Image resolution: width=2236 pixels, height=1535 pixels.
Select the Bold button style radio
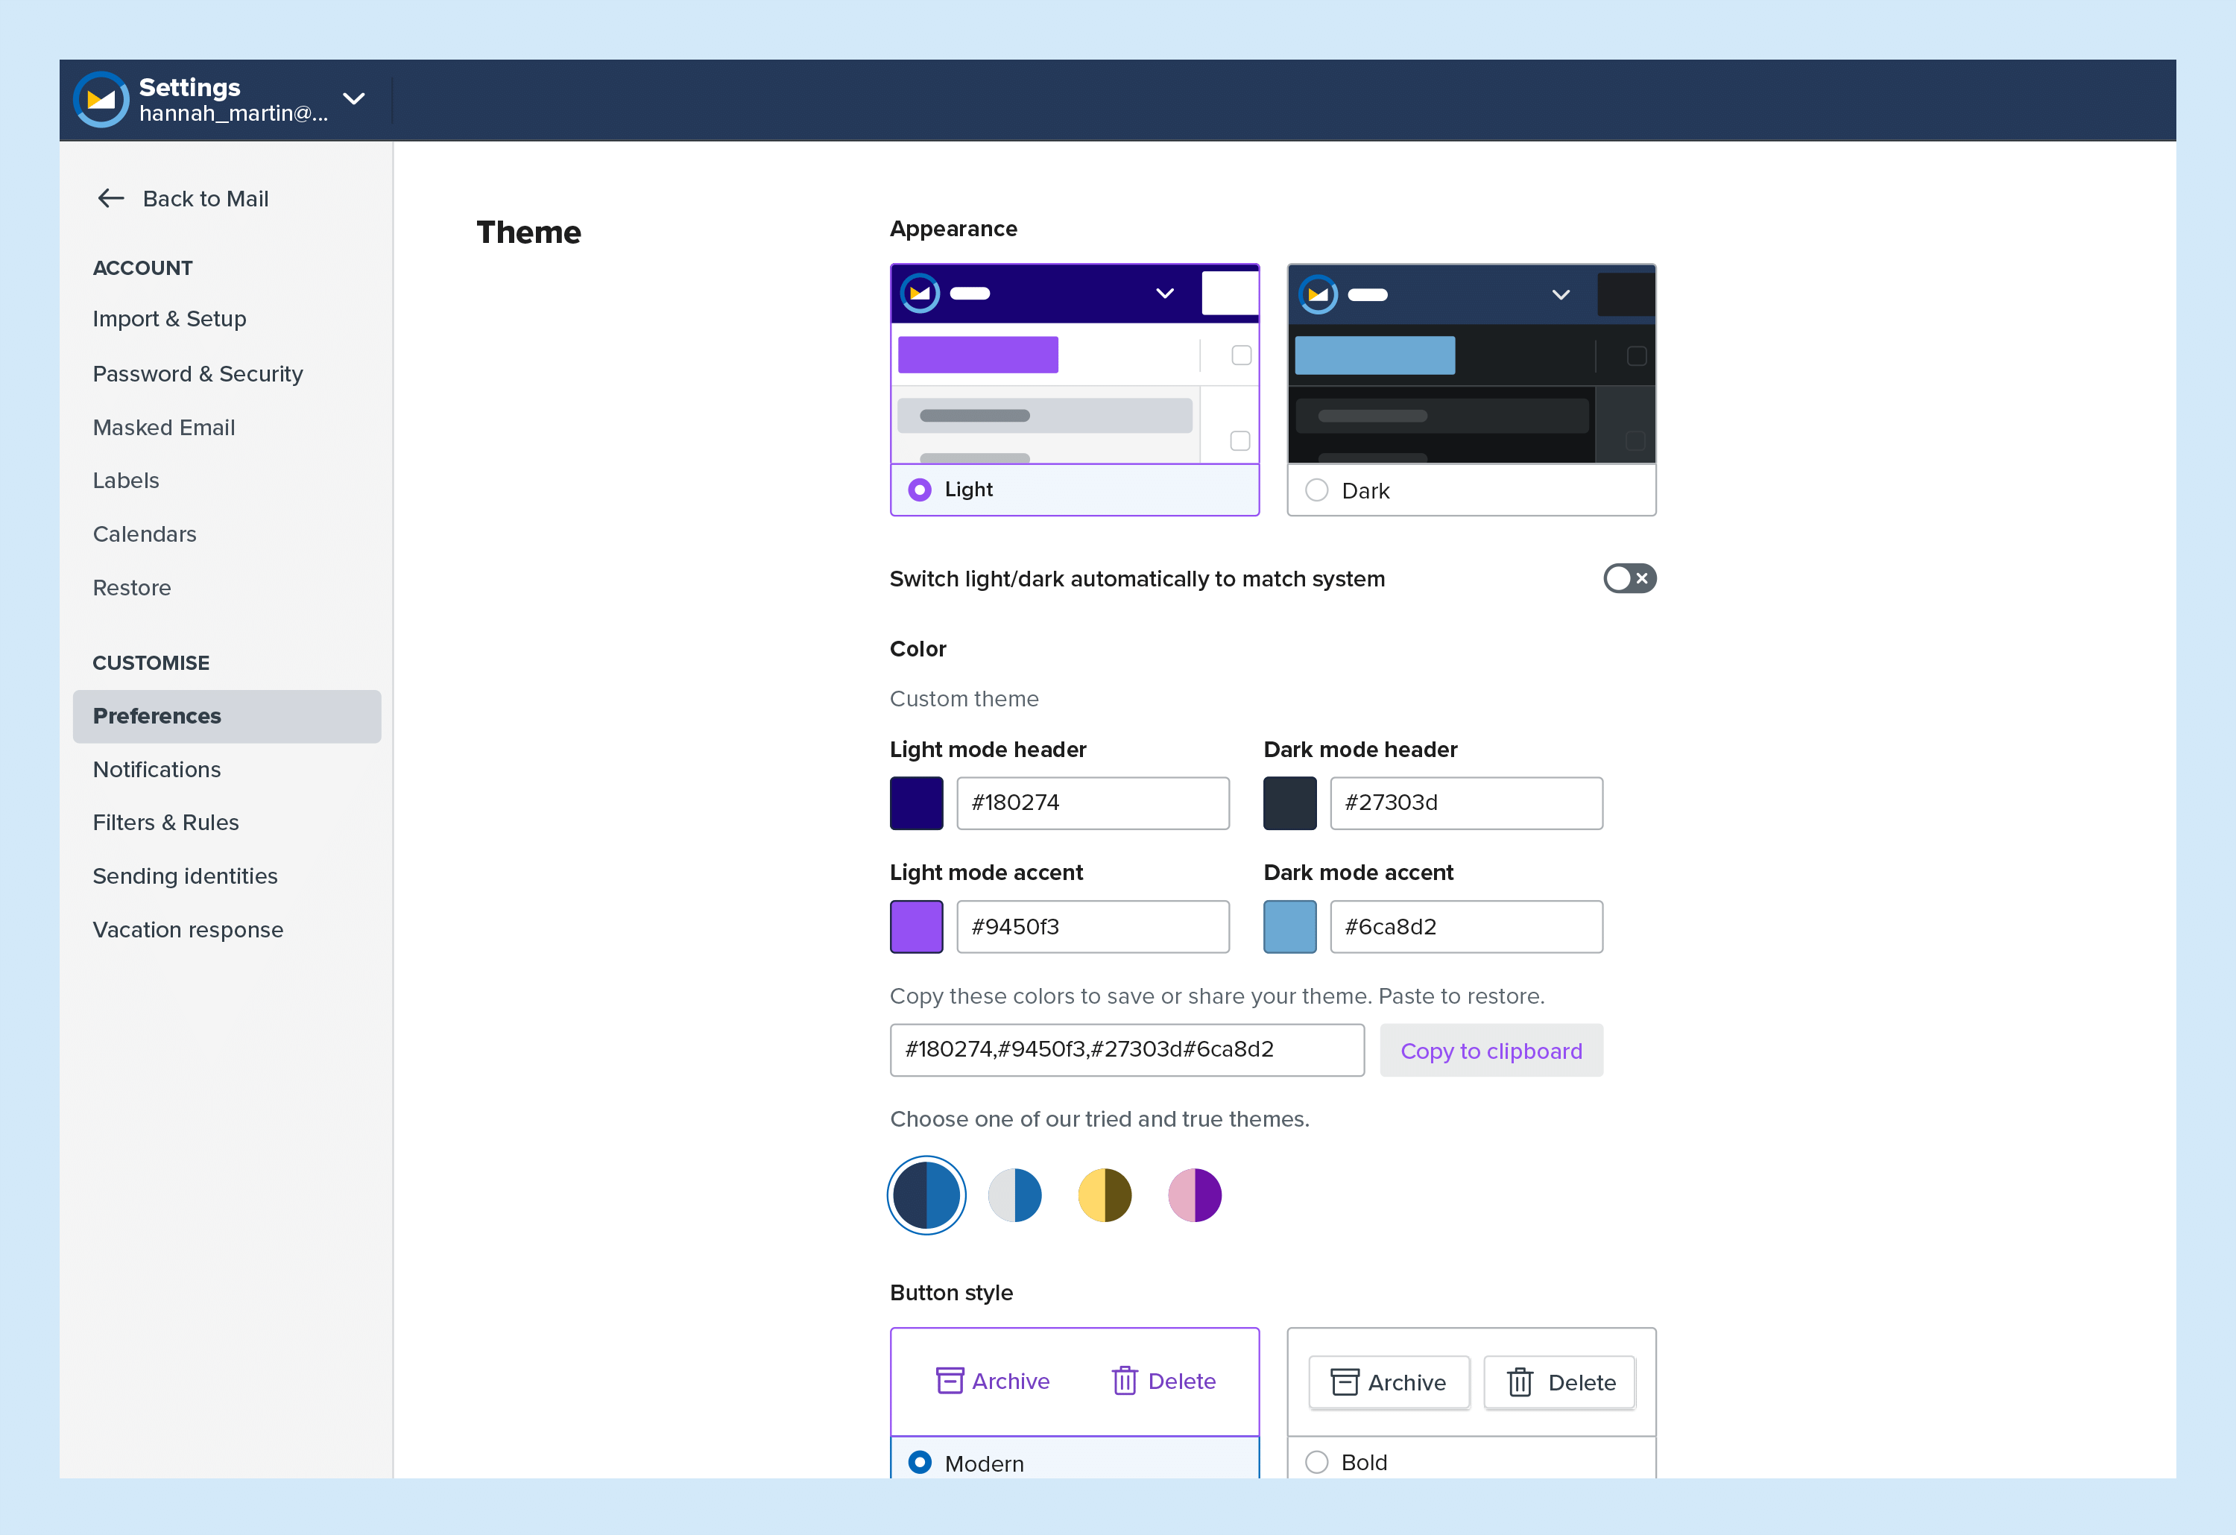click(1316, 1462)
